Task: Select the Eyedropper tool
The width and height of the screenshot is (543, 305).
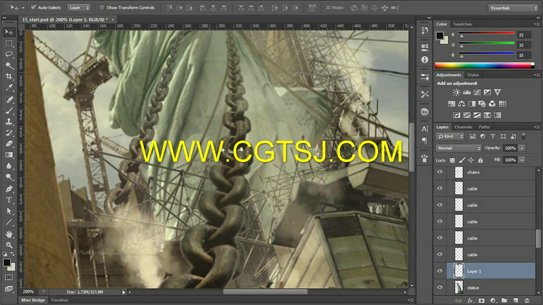Action: 9,87
